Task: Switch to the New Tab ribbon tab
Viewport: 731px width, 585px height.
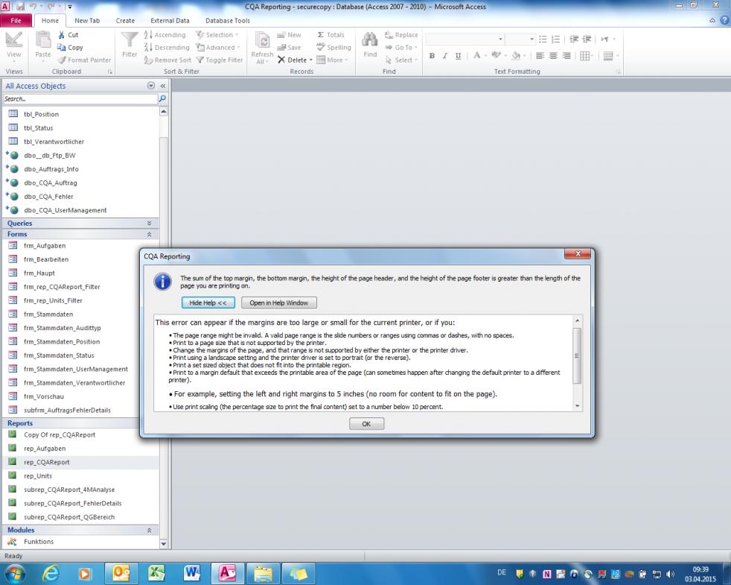Action: (87, 21)
